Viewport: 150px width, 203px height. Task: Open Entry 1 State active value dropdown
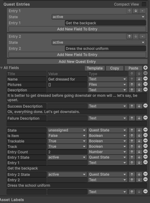pyautogui.click(x=67, y=157)
